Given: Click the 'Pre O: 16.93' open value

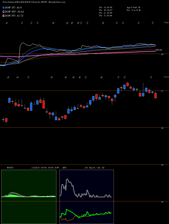Looking at the screenshot, I should pyautogui.click(x=106, y=7).
